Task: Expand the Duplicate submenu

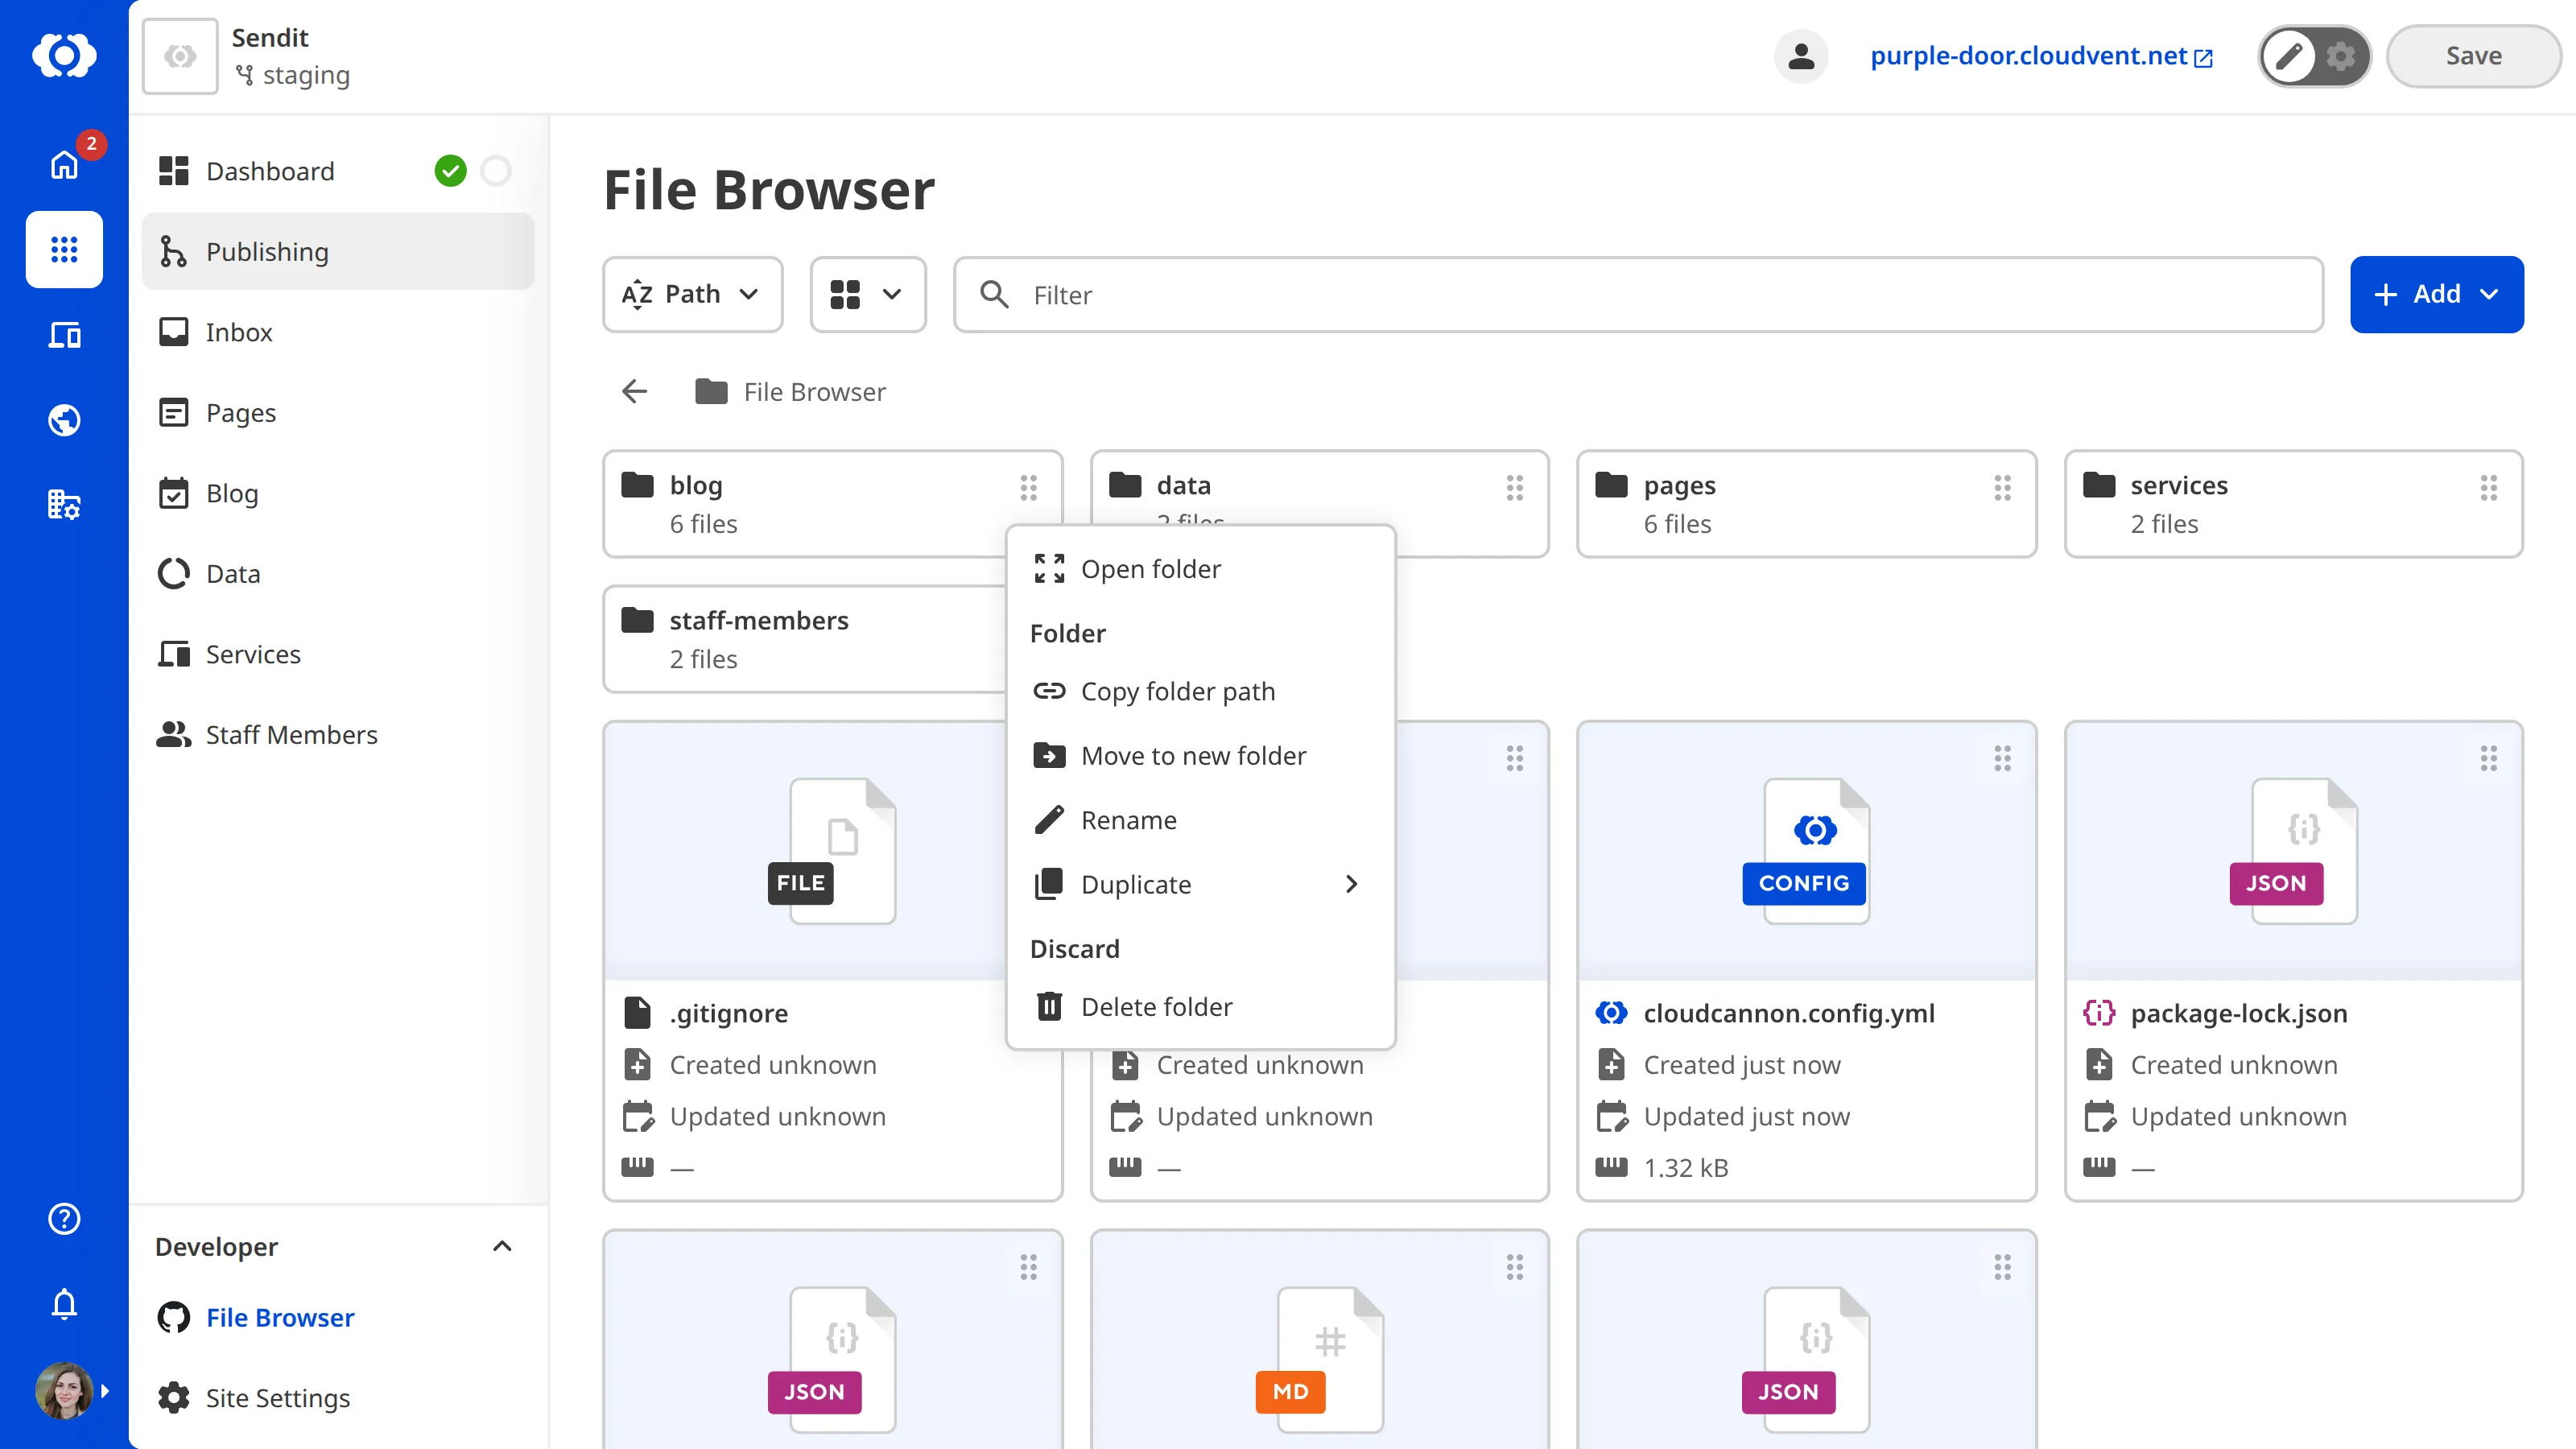Action: 1200,884
